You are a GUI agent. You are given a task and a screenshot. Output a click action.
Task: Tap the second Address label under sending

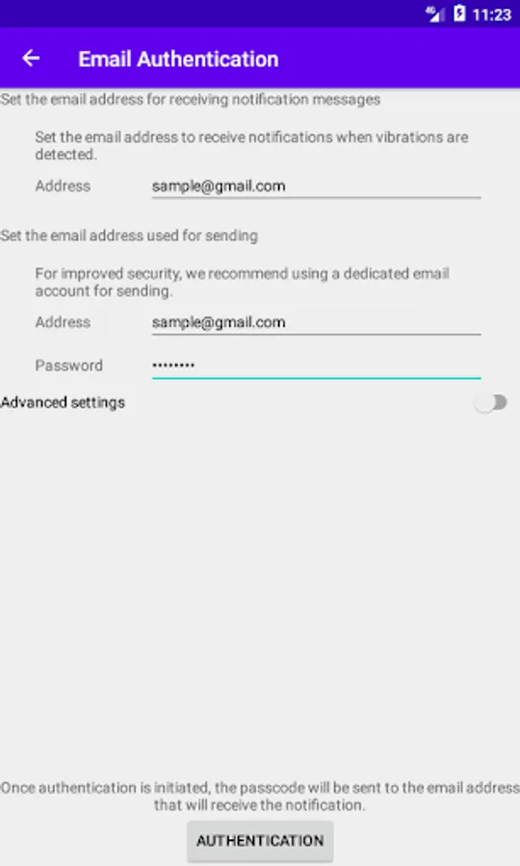coord(63,322)
